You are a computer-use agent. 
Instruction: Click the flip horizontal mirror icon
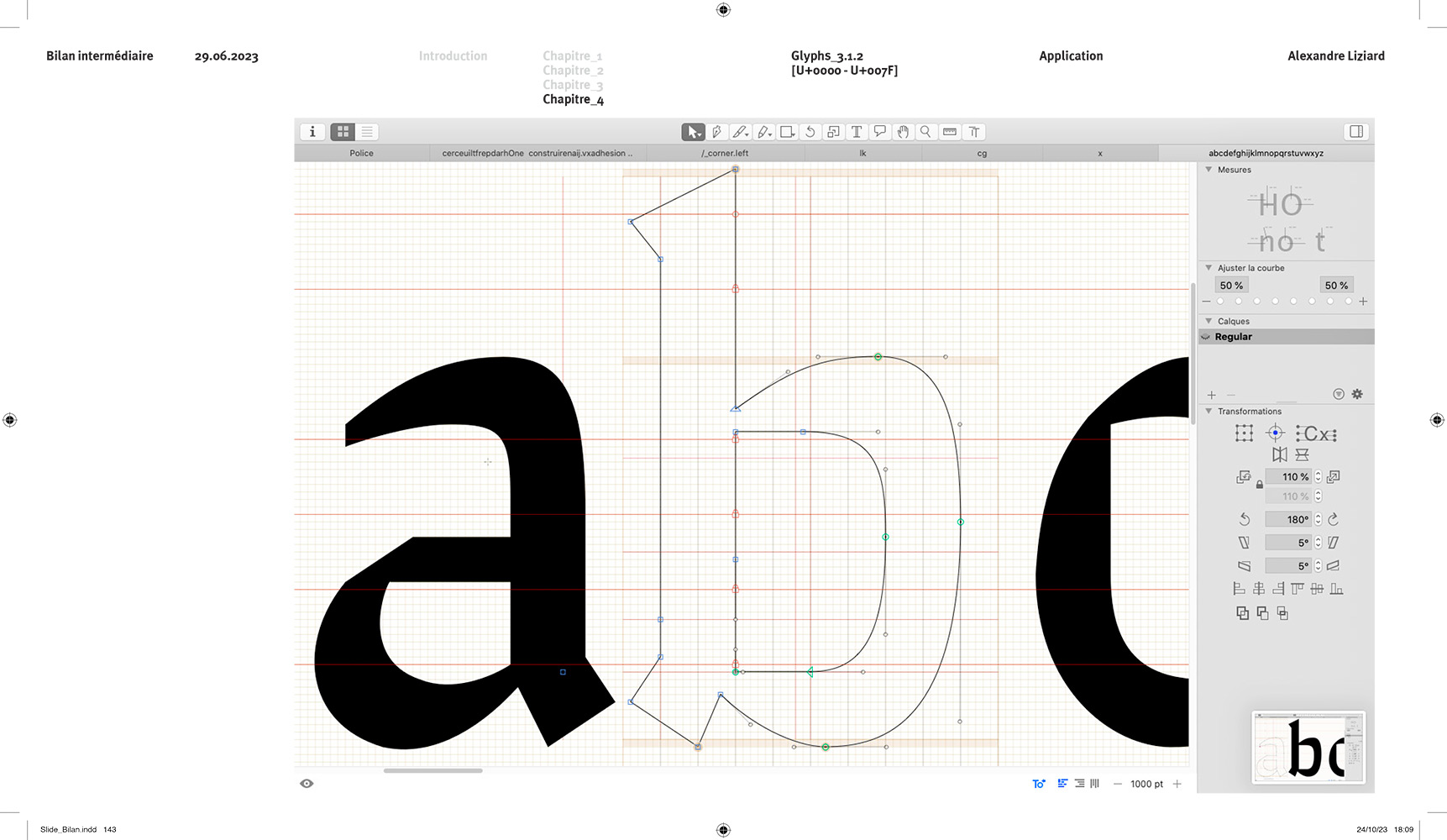pyautogui.click(x=1279, y=454)
